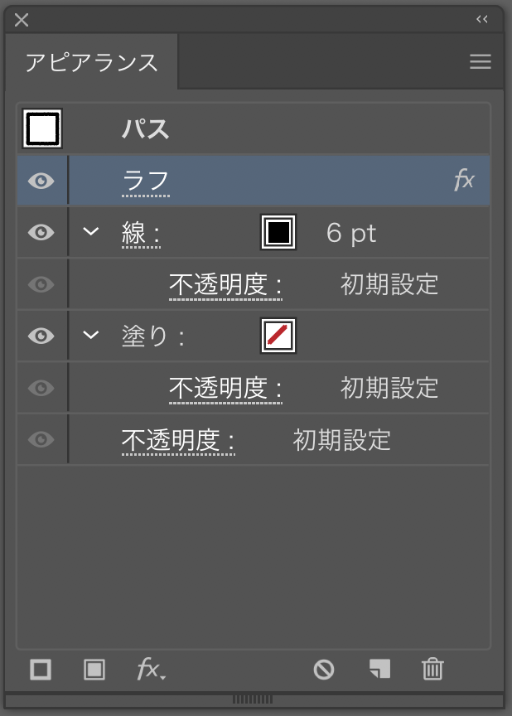The image size is (512, 716).
Task: Collapse panel with double-arrow icon
Action: click(x=482, y=19)
